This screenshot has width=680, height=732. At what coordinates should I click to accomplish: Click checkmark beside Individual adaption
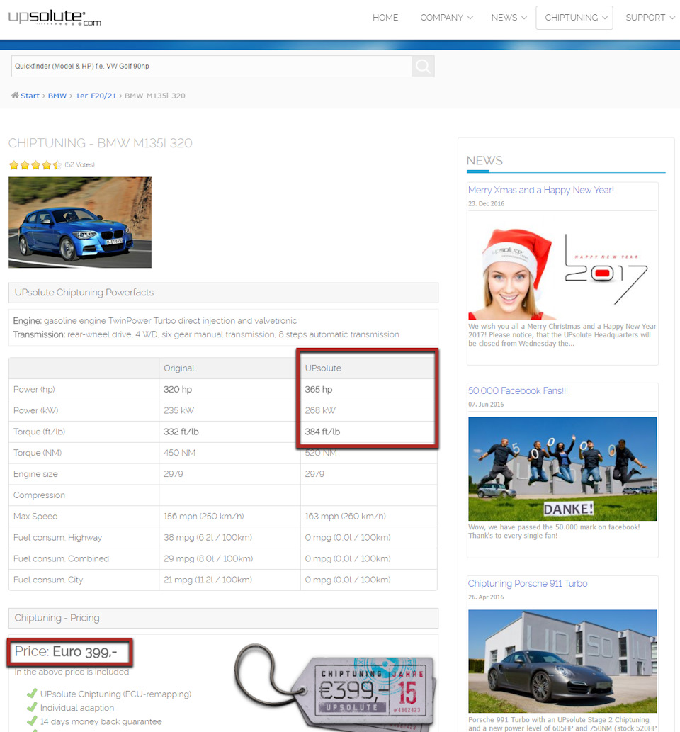tap(32, 707)
